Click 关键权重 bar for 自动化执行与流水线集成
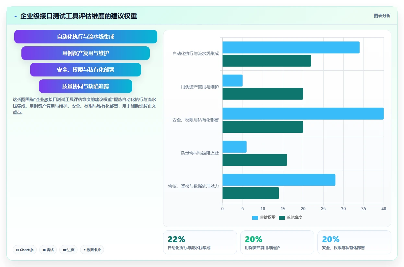 (x=291, y=48)
